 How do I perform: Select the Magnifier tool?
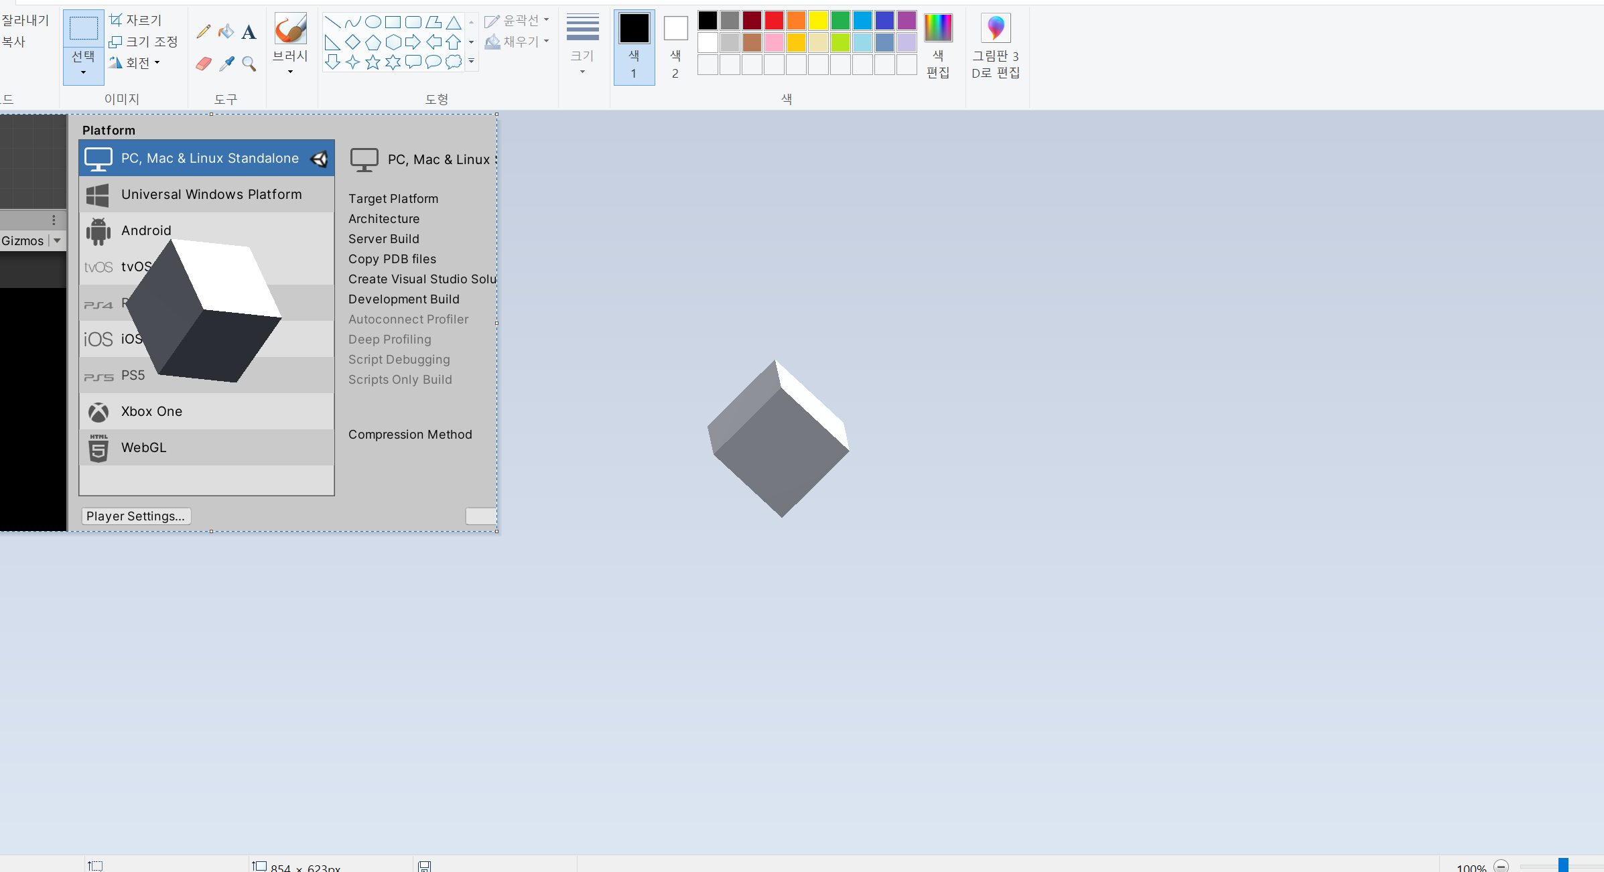pos(249,64)
